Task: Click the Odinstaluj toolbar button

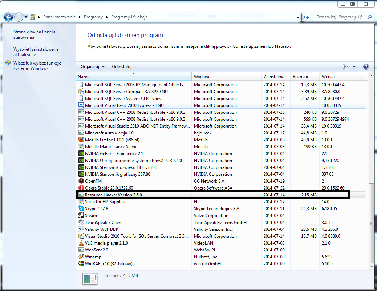Action: click(x=122, y=67)
